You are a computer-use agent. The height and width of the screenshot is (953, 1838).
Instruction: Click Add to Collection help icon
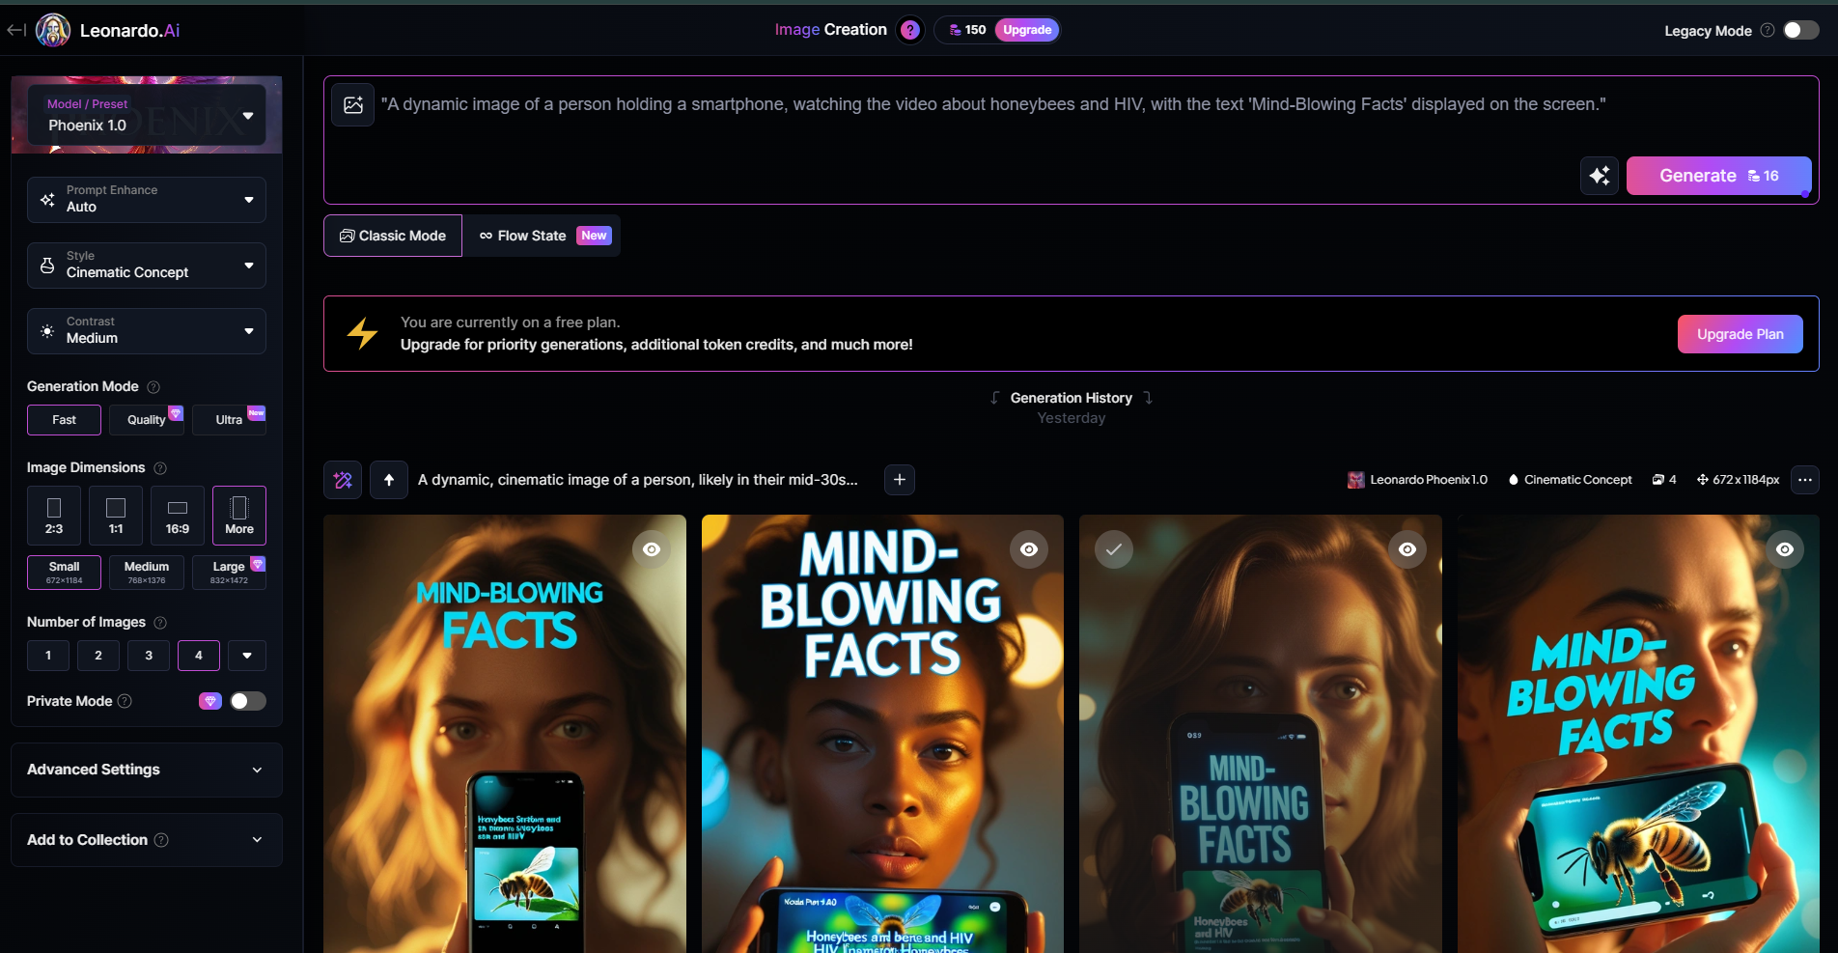click(x=161, y=840)
